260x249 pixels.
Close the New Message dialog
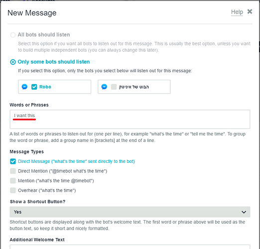pyautogui.click(x=250, y=11)
